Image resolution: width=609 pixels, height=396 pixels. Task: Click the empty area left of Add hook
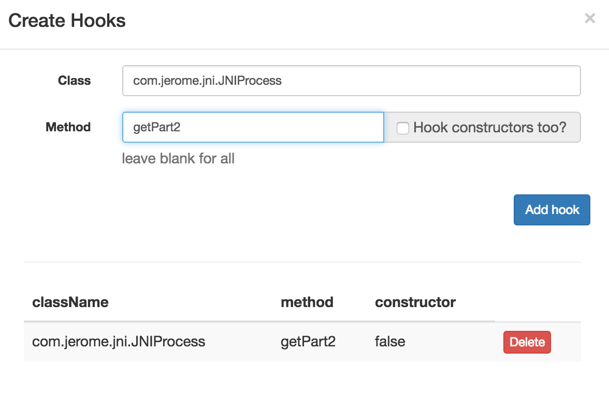pos(311,210)
